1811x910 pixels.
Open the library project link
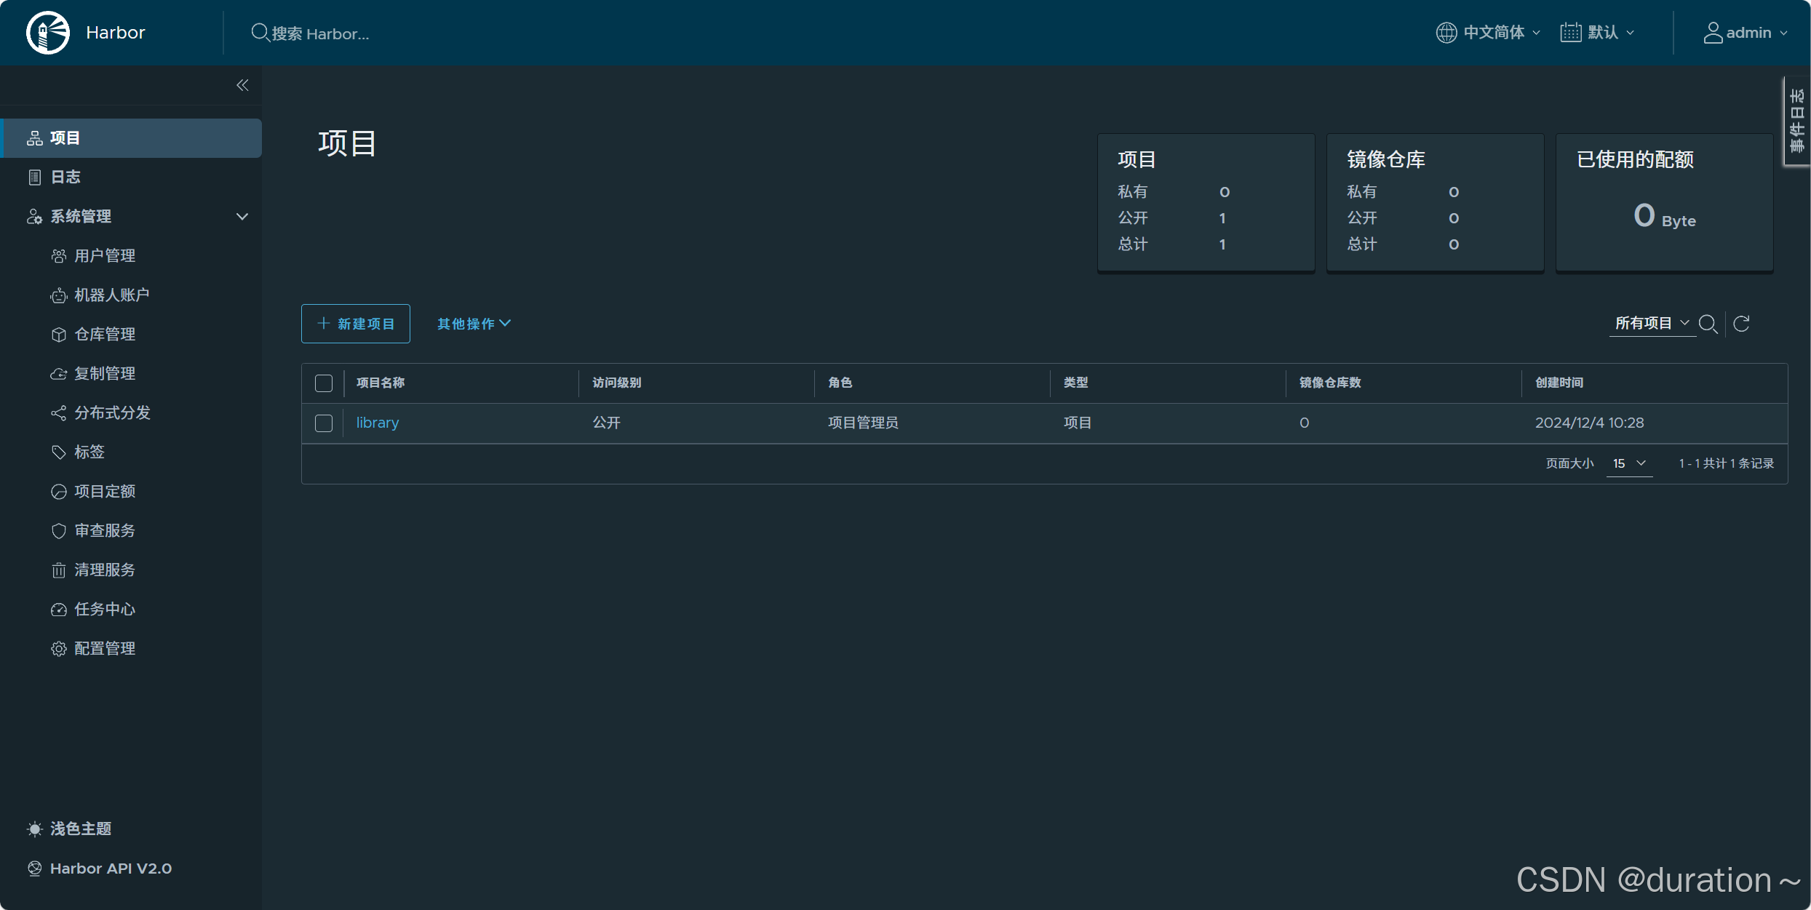coord(377,423)
